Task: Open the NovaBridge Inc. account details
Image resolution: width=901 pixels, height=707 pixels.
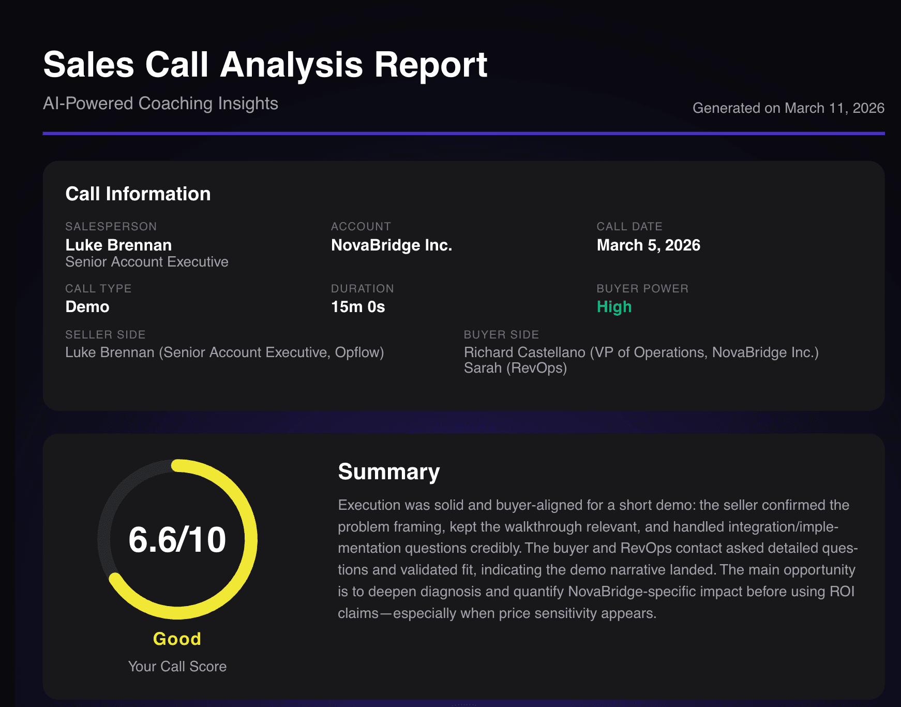Action: [x=392, y=245]
